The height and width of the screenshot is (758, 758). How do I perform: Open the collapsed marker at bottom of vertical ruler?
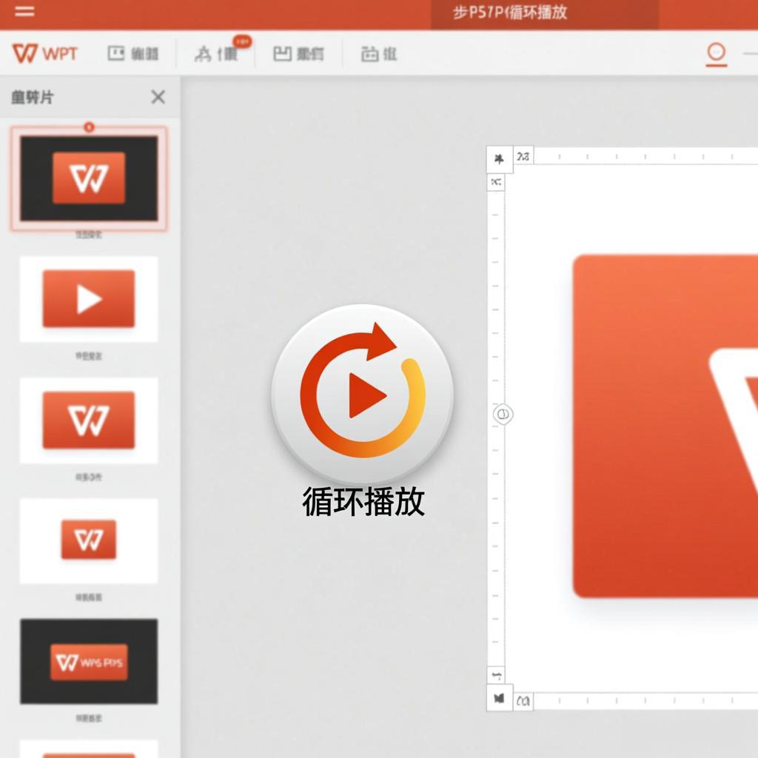coord(497,696)
